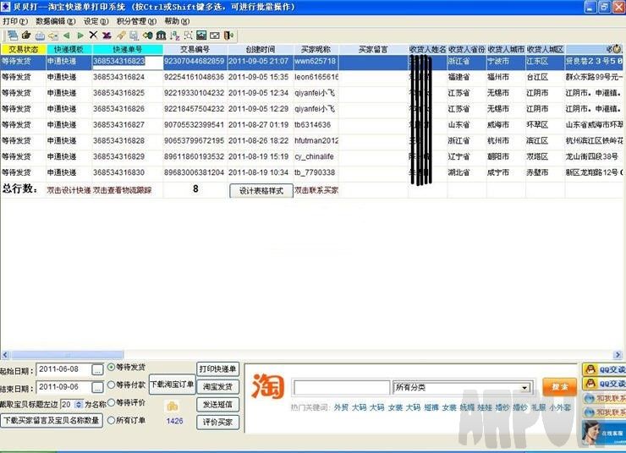Screen dimensions: 626x453
Task: Click the 小外套 hot keyword link
Action: [560, 407]
